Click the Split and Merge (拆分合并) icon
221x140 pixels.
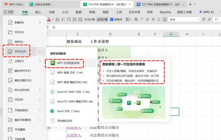click(10, 90)
